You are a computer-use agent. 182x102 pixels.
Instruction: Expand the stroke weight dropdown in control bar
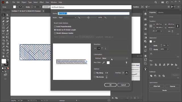[x=40, y=7]
